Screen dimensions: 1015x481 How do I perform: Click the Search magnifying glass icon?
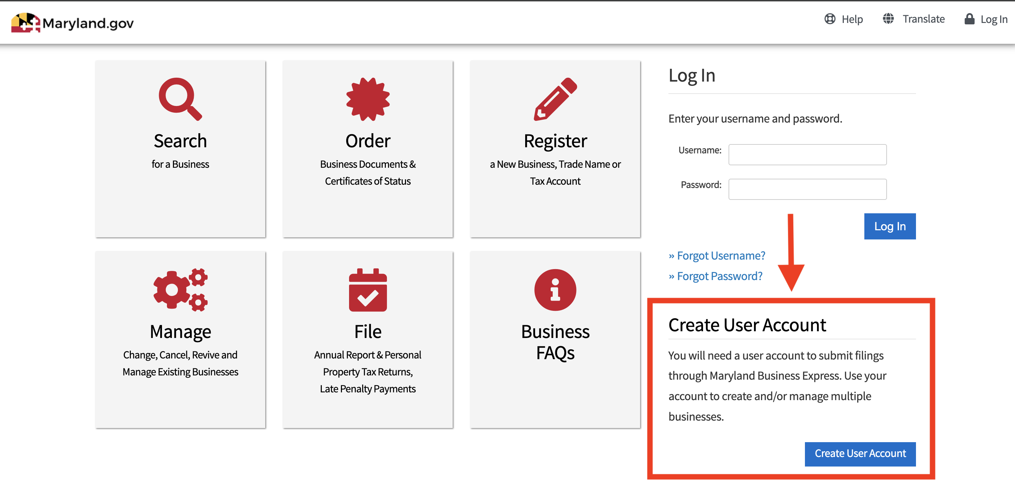[180, 99]
